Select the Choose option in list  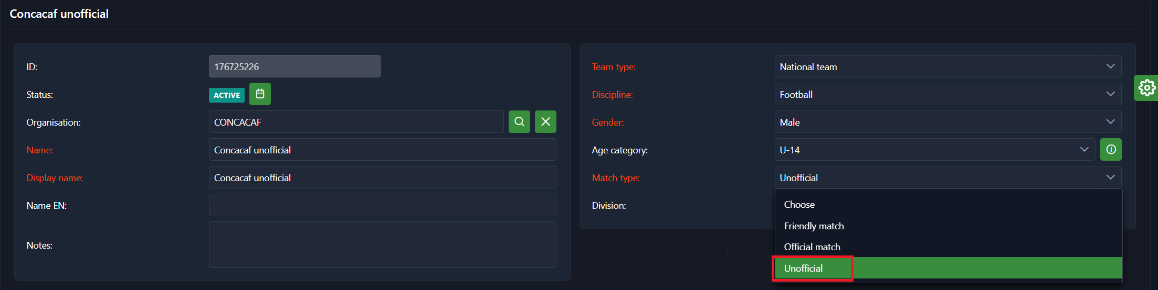[x=799, y=205]
